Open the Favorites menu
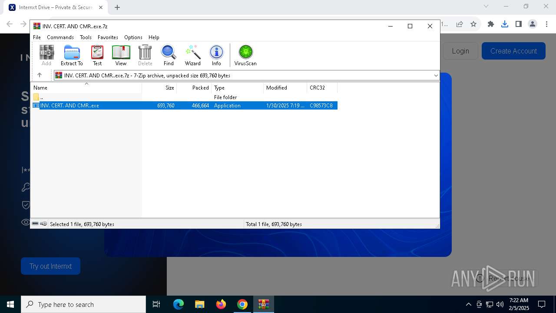556x313 pixels. [108, 37]
